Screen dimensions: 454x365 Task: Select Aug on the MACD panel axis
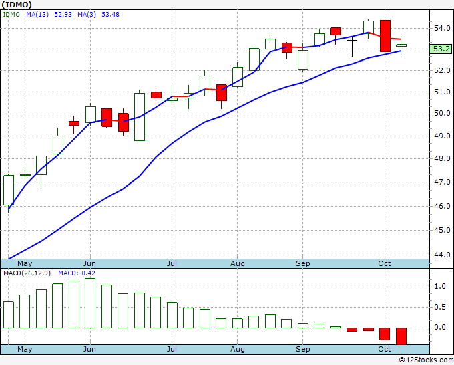pos(238,350)
